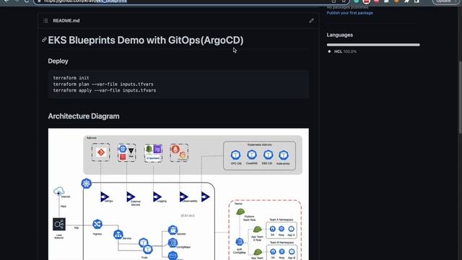Click the CoreDNS add-on icon
This screenshot has height=260, width=462.
pos(252,155)
